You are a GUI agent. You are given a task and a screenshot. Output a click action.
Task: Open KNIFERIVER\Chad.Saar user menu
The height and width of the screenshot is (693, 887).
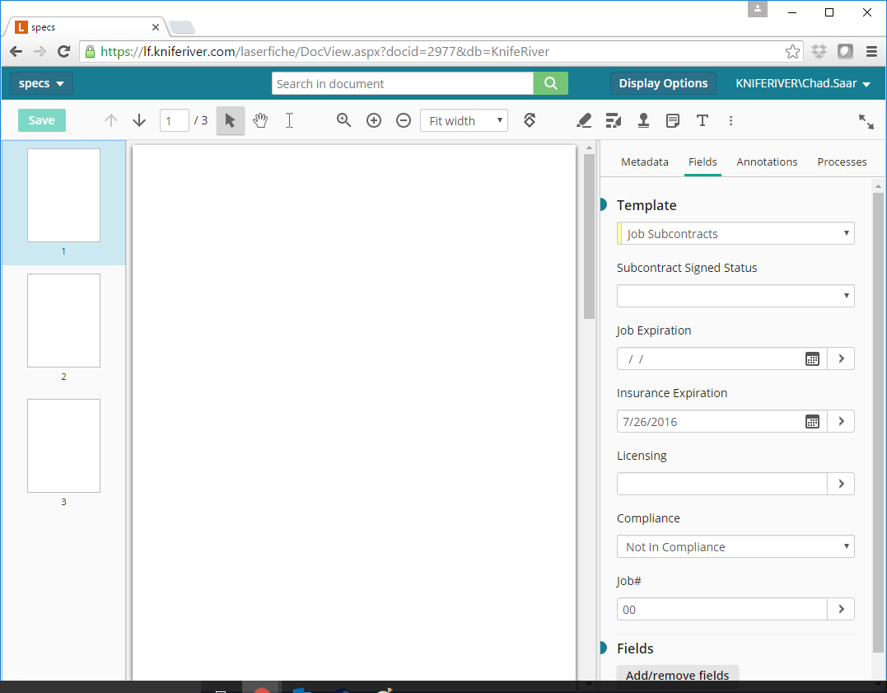click(803, 83)
